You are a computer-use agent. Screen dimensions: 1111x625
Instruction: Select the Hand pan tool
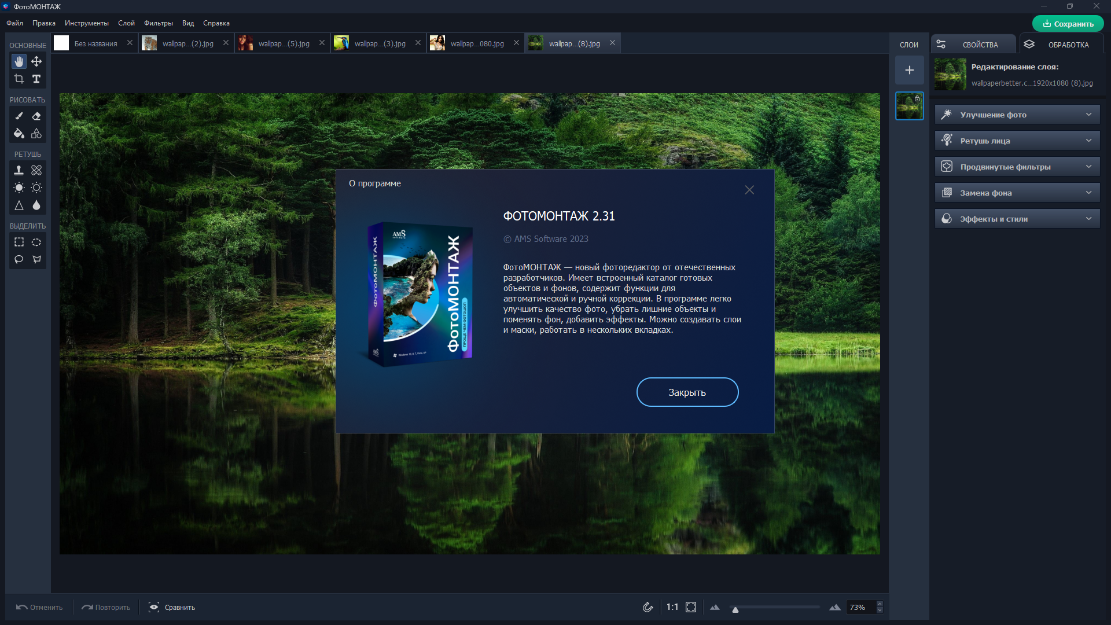[19, 61]
